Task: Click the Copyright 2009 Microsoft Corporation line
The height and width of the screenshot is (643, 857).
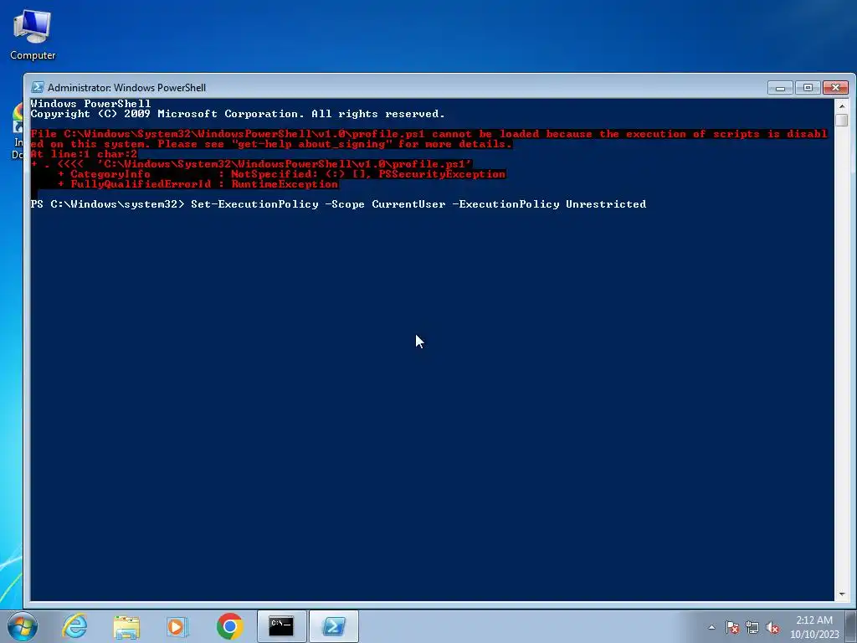Action: (x=238, y=114)
